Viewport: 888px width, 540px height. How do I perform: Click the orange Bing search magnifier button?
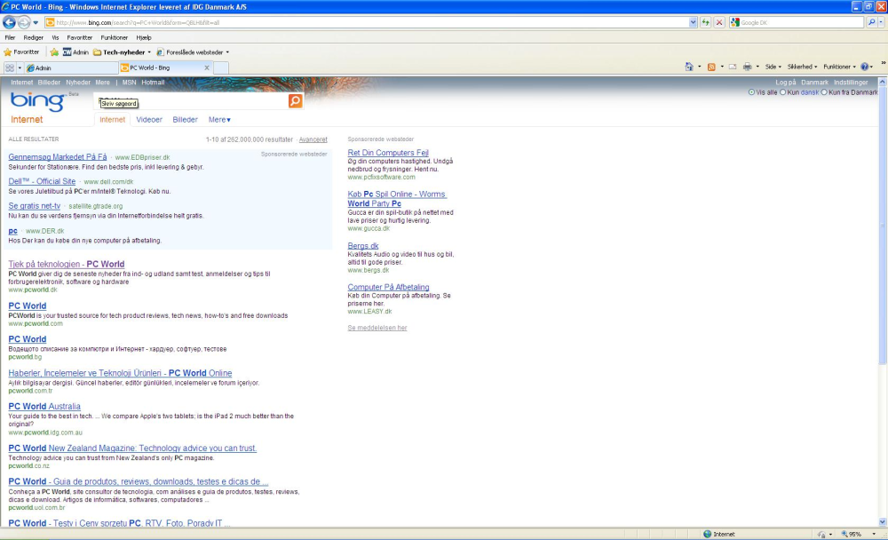click(295, 101)
